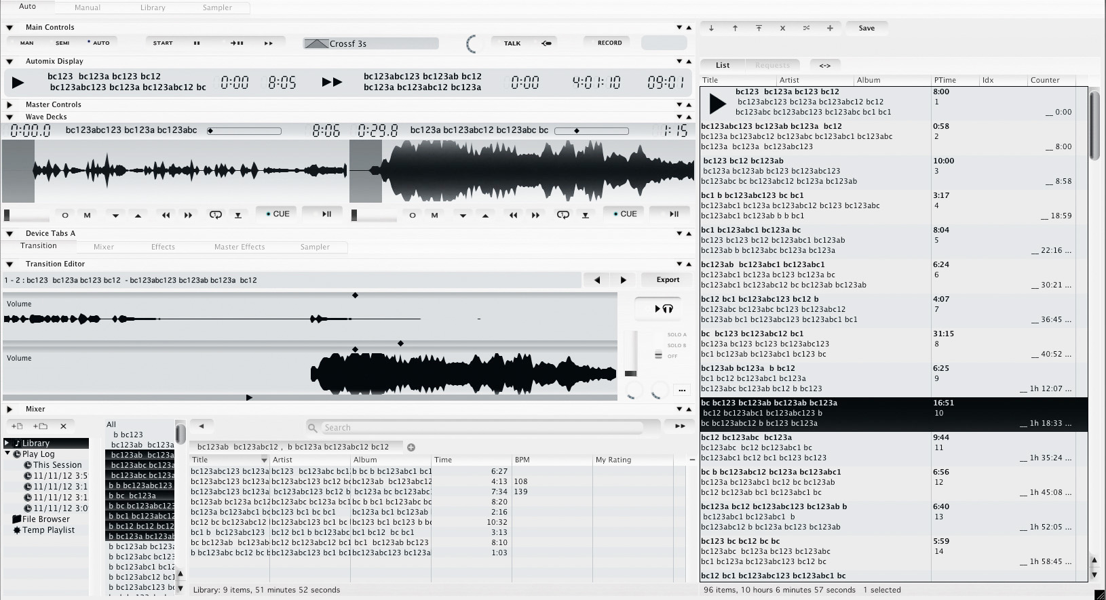
Task: Switch to the Manual tab
Action: point(88,8)
